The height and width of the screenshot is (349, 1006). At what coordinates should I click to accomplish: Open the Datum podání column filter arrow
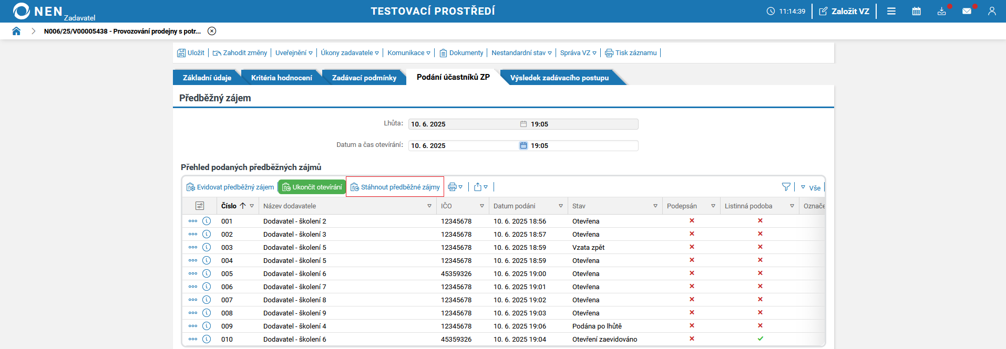click(561, 206)
